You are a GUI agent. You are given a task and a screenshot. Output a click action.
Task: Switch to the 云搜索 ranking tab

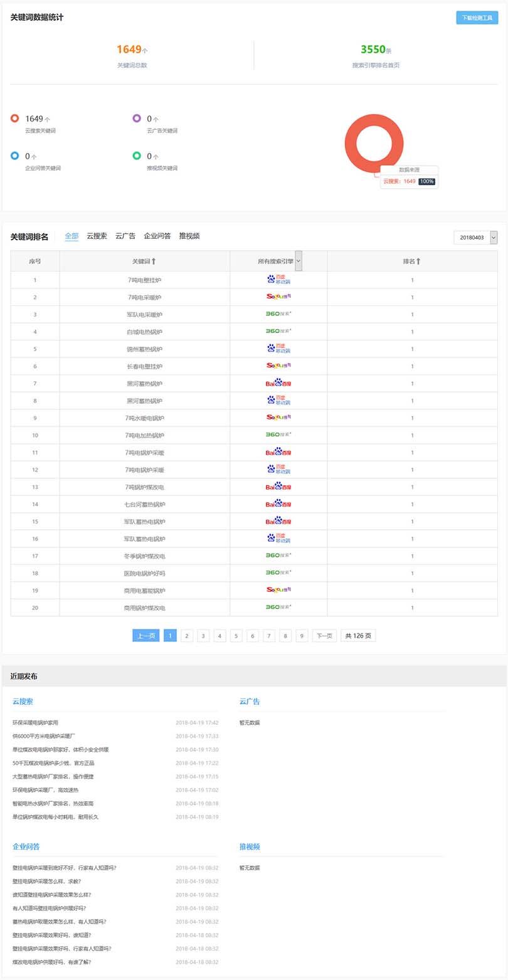click(97, 236)
